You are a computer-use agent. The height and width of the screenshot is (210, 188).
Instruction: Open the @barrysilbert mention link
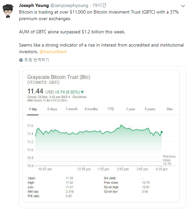click(x=53, y=52)
